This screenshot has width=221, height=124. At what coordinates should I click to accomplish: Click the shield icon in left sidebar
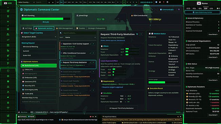(x=8, y=71)
